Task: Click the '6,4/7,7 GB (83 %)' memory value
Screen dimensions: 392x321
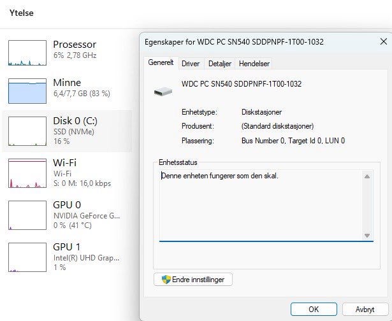Action: [82, 94]
